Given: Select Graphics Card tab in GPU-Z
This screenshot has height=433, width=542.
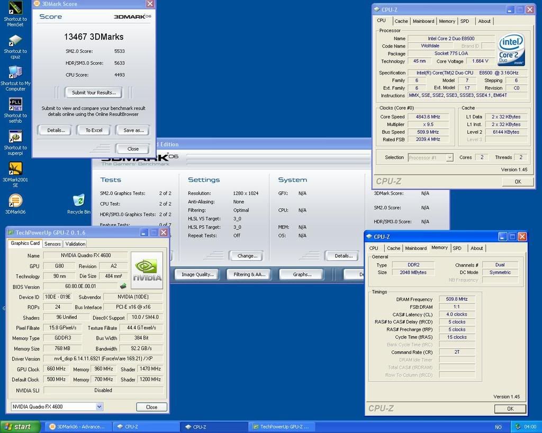Looking at the screenshot, I should click(x=25, y=243).
